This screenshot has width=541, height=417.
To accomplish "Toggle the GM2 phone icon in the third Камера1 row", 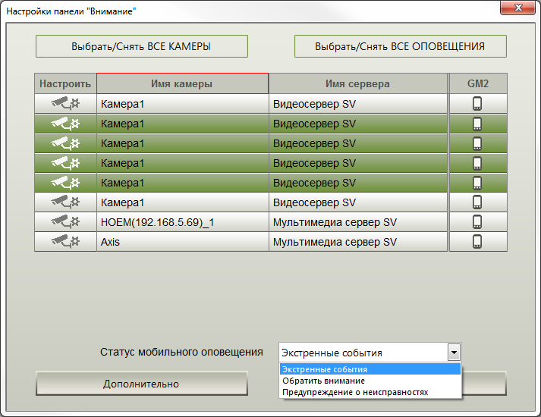I will 477,143.
